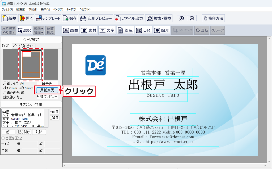Switch to the 設定 tab

pos(6,45)
